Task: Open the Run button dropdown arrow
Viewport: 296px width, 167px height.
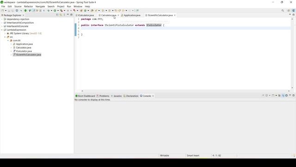Action: pos(58,11)
